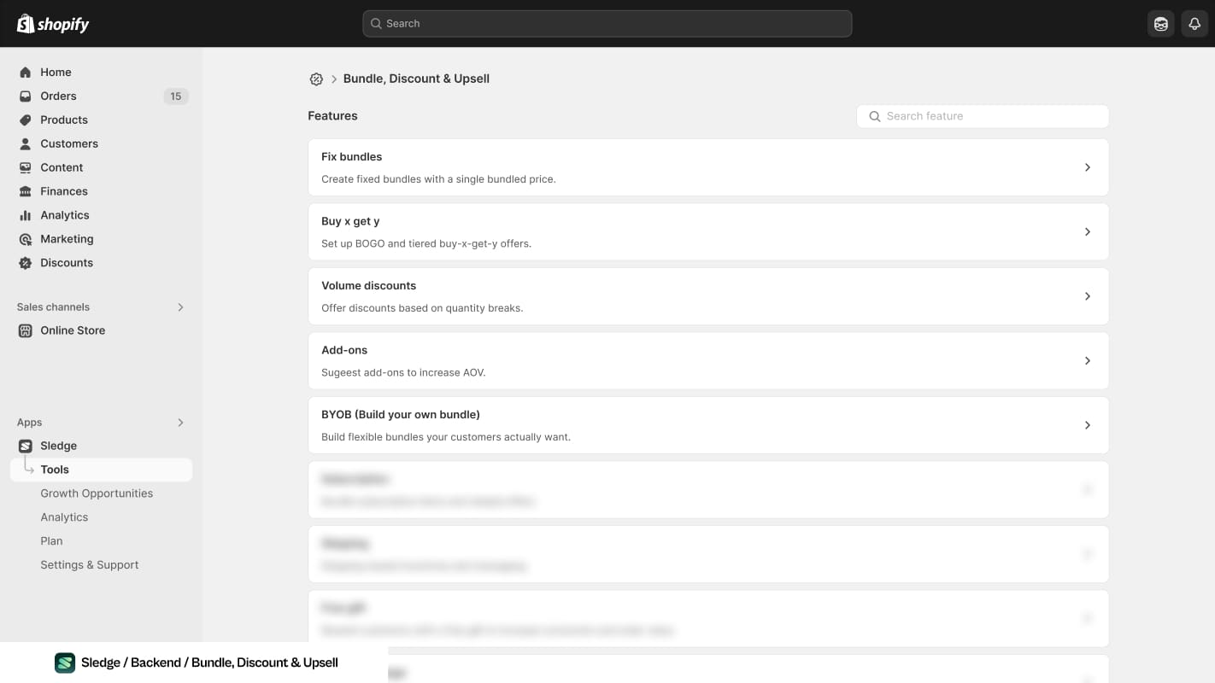
Task: Click the Orders count badge 15
Action: (176, 96)
